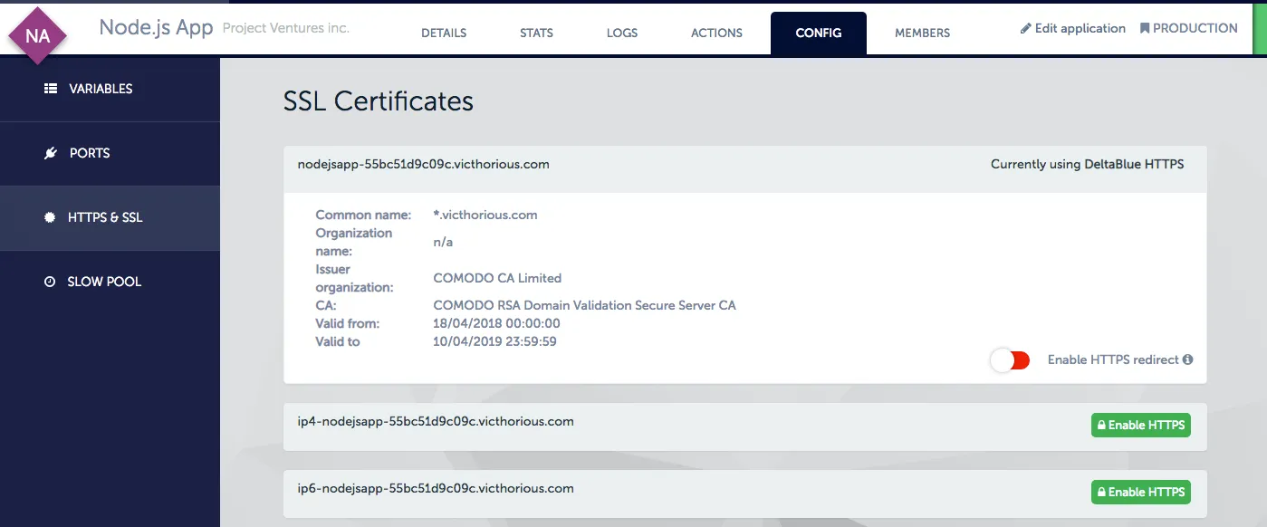
Task: Click the pencil icon beside Edit application
Action: [1026, 28]
